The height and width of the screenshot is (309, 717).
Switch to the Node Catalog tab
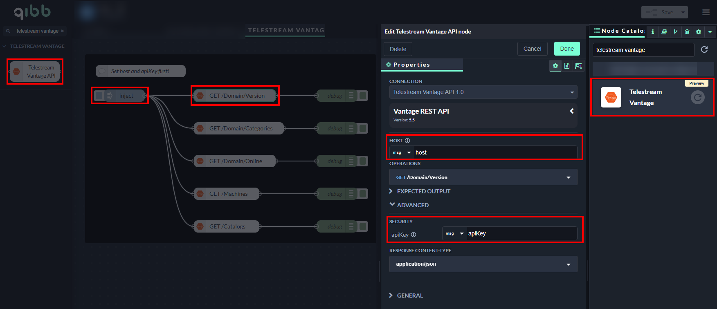pyautogui.click(x=618, y=31)
